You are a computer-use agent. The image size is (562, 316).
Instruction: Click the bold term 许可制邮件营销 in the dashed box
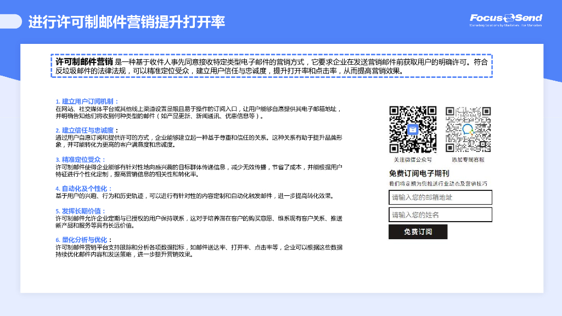tap(85, 62)
